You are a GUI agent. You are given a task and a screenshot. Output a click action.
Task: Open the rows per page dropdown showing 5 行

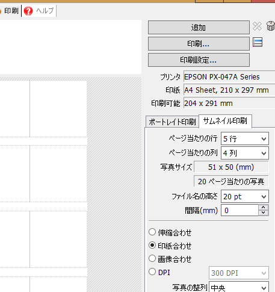(245, 138)
